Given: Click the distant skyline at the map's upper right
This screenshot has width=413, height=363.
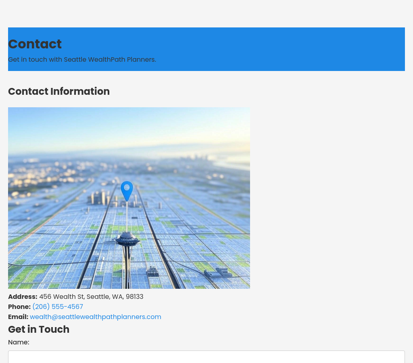Looking at the screenshot, I should 198,157.
